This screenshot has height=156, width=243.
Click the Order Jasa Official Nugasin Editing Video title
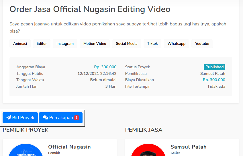click(90, 9)
